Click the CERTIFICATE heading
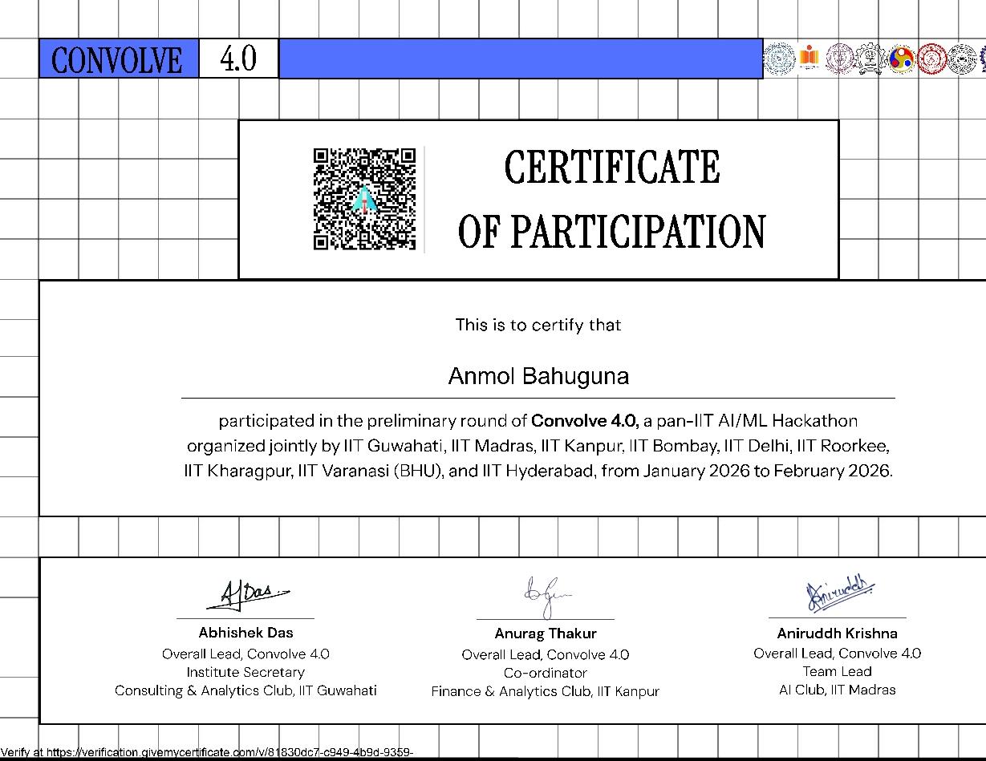986x761 pixels. pos(612,168)
